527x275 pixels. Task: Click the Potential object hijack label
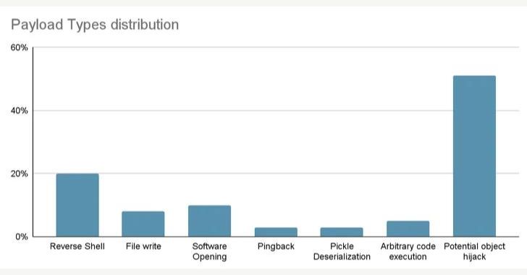point(474,251)
